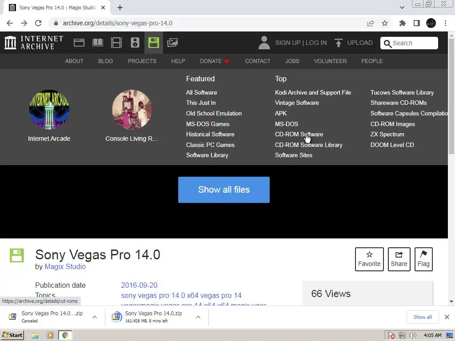Screen dimensions: 455x341
Task: Click the Action Center flag tray icon
Action: tap(391, 336)
